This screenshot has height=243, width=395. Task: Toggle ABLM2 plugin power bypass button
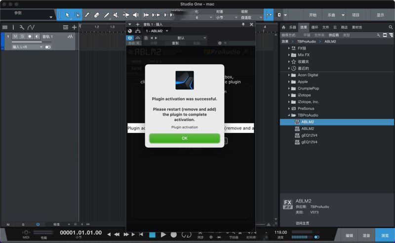click(x=130, y=38)
